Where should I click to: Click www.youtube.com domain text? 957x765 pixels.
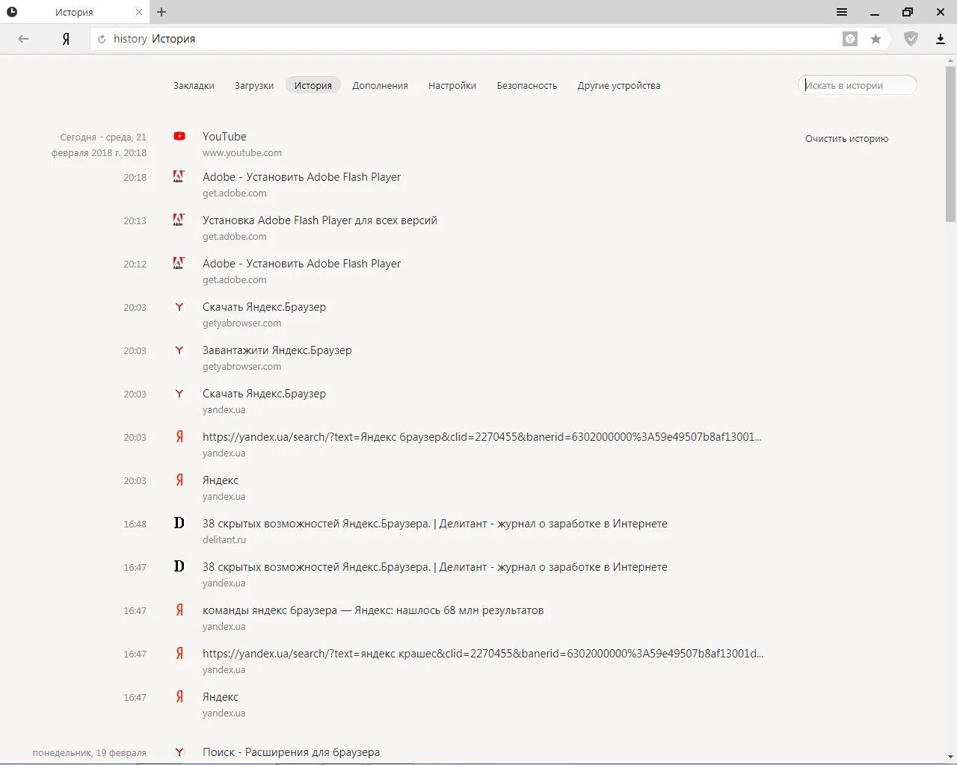(x=242, y=152)
